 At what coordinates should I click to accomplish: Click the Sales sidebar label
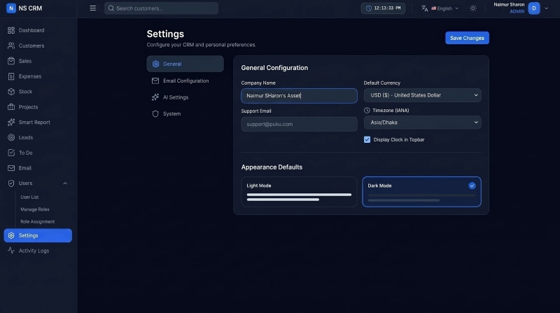25,61
